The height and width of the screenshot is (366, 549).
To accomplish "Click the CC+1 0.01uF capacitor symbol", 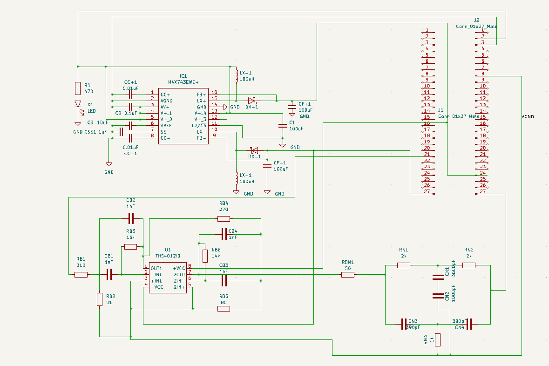I will (130, 95).
